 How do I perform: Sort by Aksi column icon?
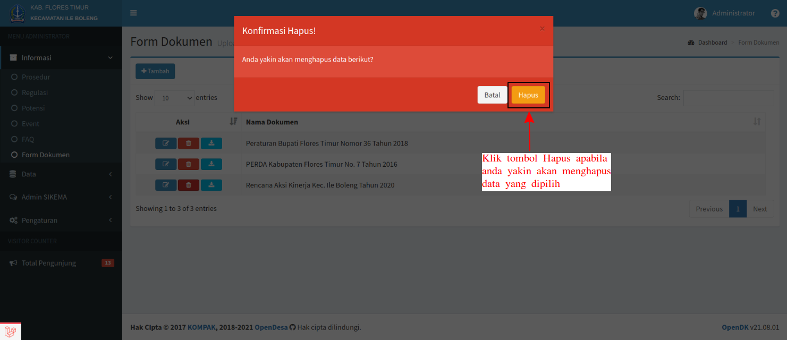click(x=233, y=122)
